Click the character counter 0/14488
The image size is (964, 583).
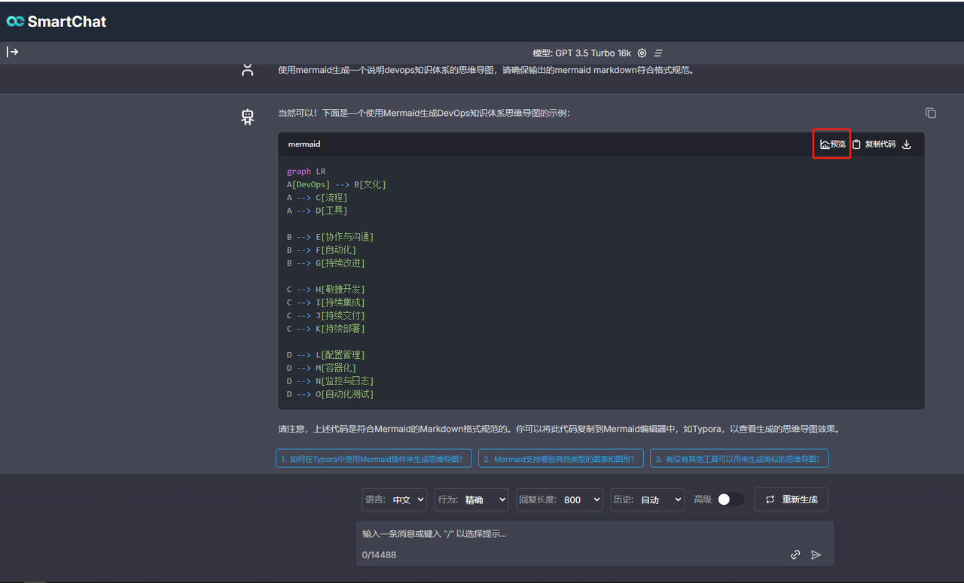pos(379,555)
